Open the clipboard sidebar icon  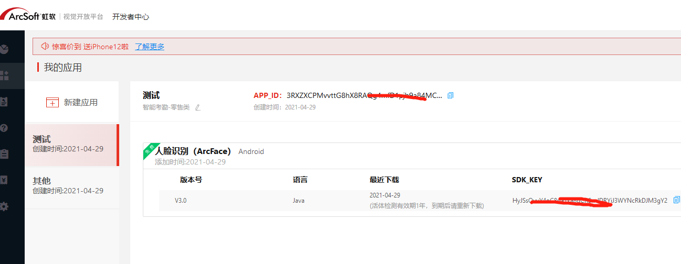point(4,154)
